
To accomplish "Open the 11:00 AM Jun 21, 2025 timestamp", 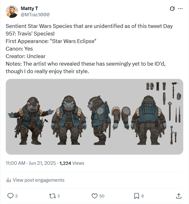I will 30,163.
